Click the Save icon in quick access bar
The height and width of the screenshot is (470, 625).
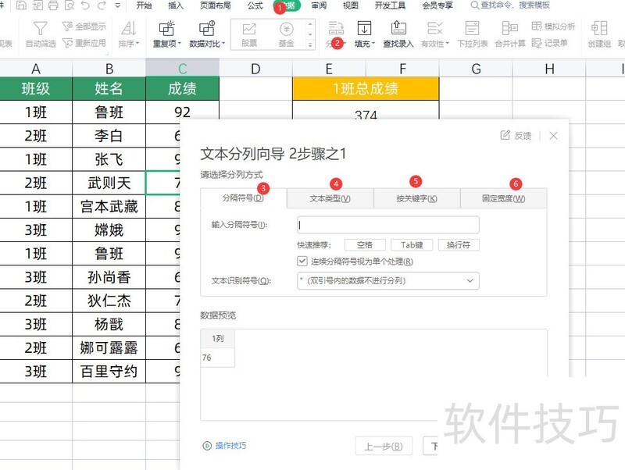(x=22, y=5)
